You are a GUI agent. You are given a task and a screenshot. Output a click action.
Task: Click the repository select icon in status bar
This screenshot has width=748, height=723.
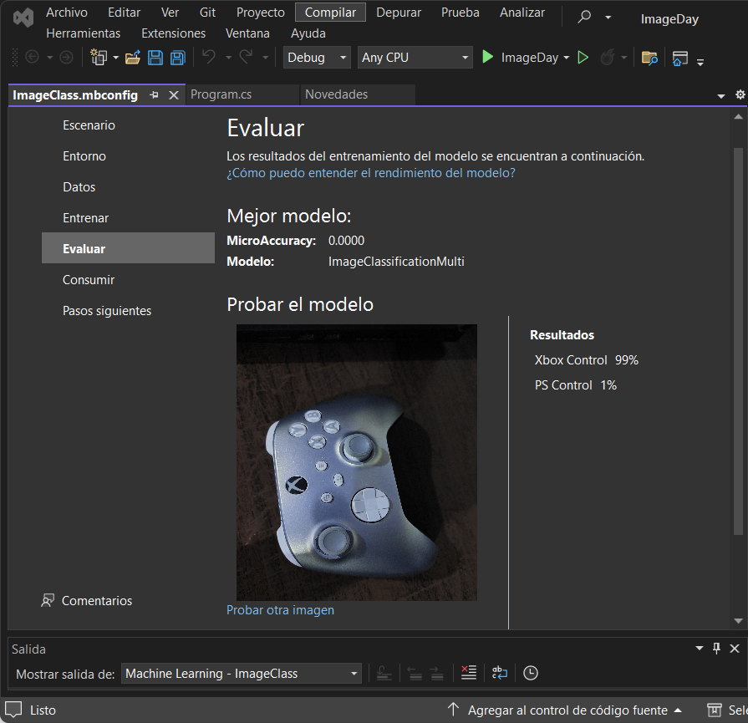click(x=714, y=710)
